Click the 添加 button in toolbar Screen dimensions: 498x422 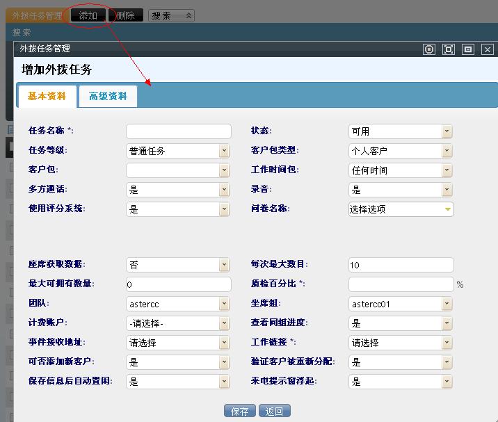[88, 15]
